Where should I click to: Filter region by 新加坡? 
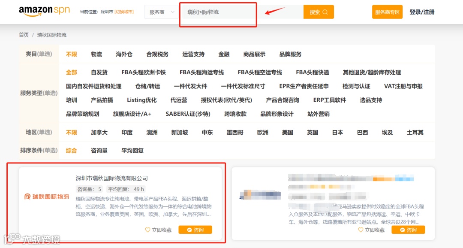(x=180, y=133)
